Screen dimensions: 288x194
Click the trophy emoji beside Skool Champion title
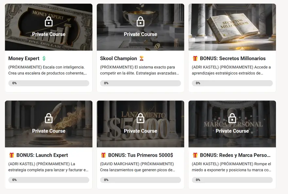pos(141,59)
